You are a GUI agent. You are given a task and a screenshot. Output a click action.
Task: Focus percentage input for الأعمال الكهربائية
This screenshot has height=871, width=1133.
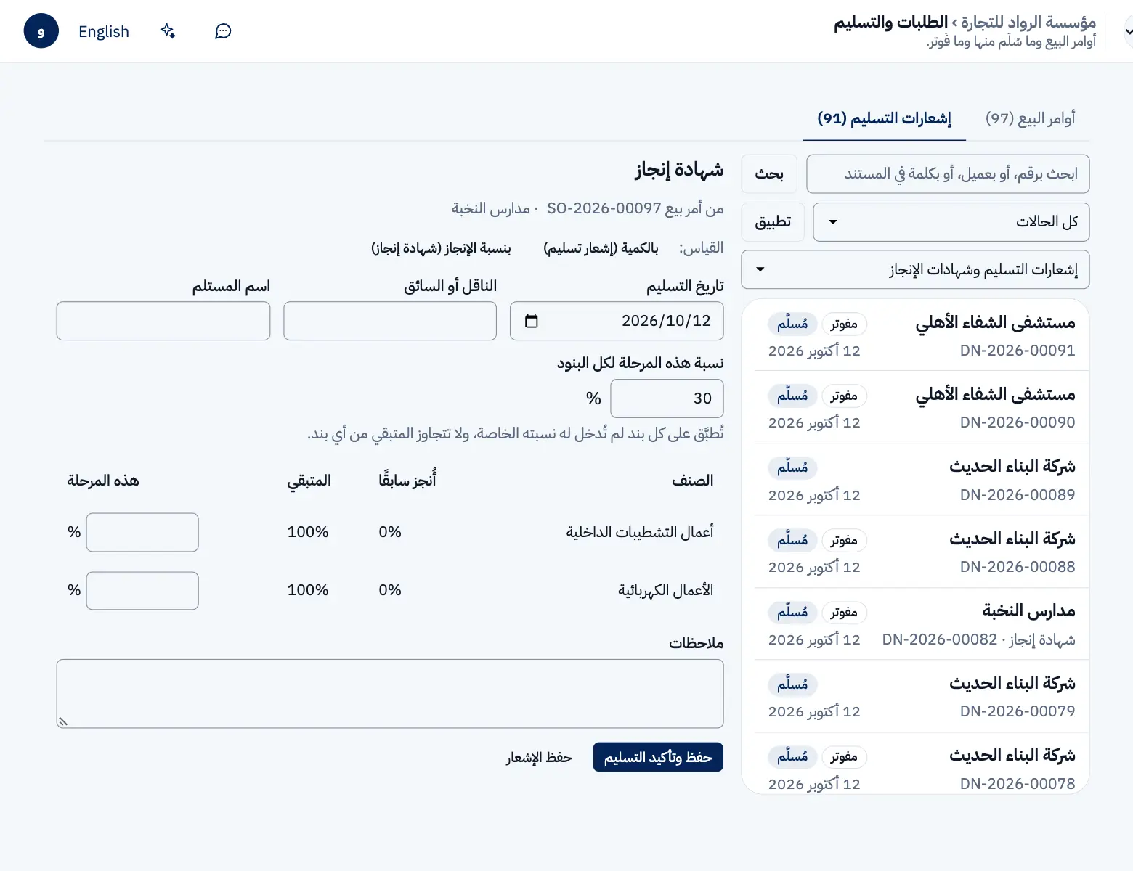pos(142,591)
